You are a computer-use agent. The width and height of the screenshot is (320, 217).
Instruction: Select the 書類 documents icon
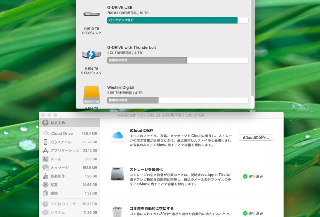(45, 193)
